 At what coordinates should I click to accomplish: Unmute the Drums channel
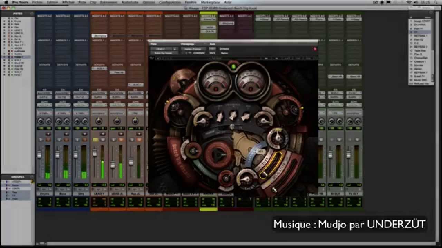tap(48, 139)
